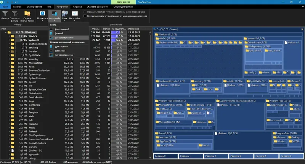305x164 pixels.
Task: Select the AppData (3,7 ГБ) treemap folder
Action: pyautogui.click(x=184, y=141)
